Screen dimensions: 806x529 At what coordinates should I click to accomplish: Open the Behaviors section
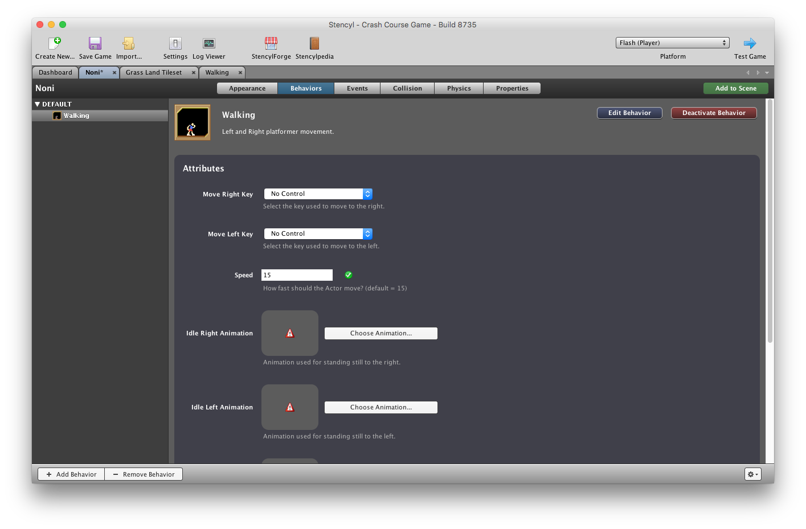click(x=306, y=88)
